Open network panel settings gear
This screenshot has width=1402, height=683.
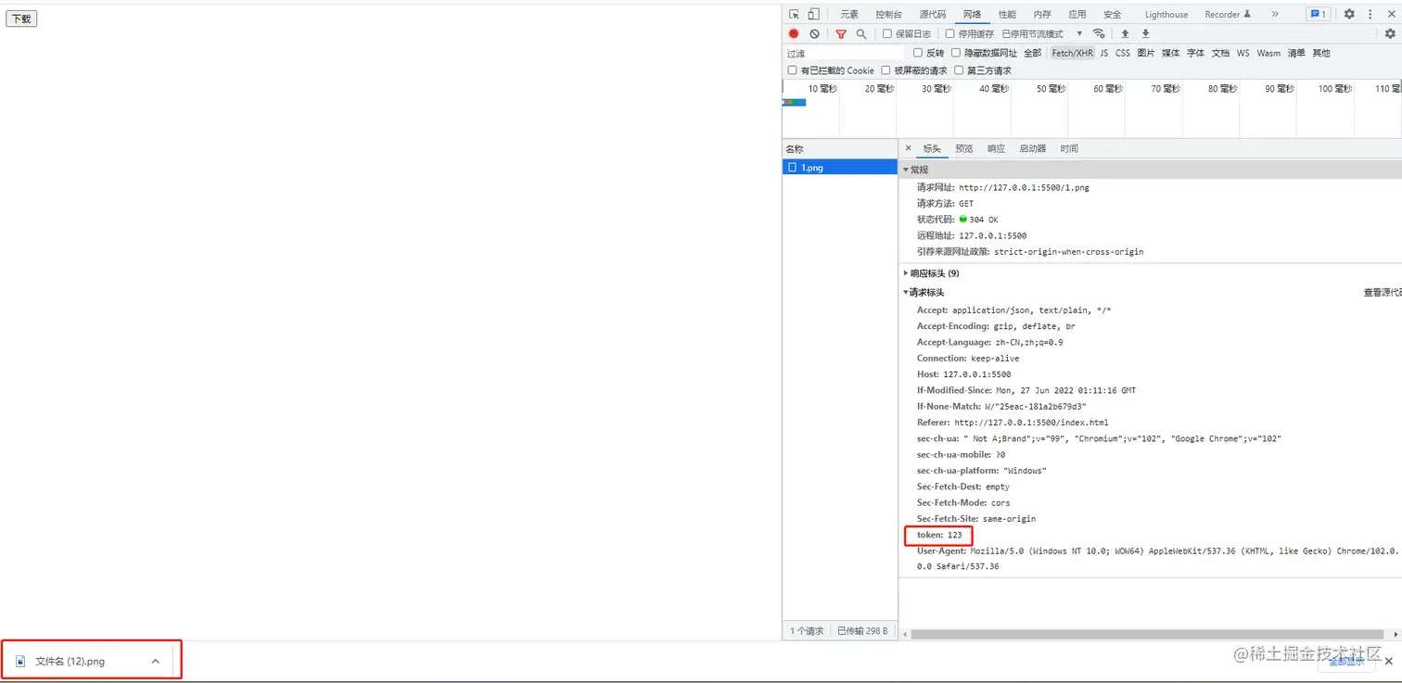point(1390,34)
